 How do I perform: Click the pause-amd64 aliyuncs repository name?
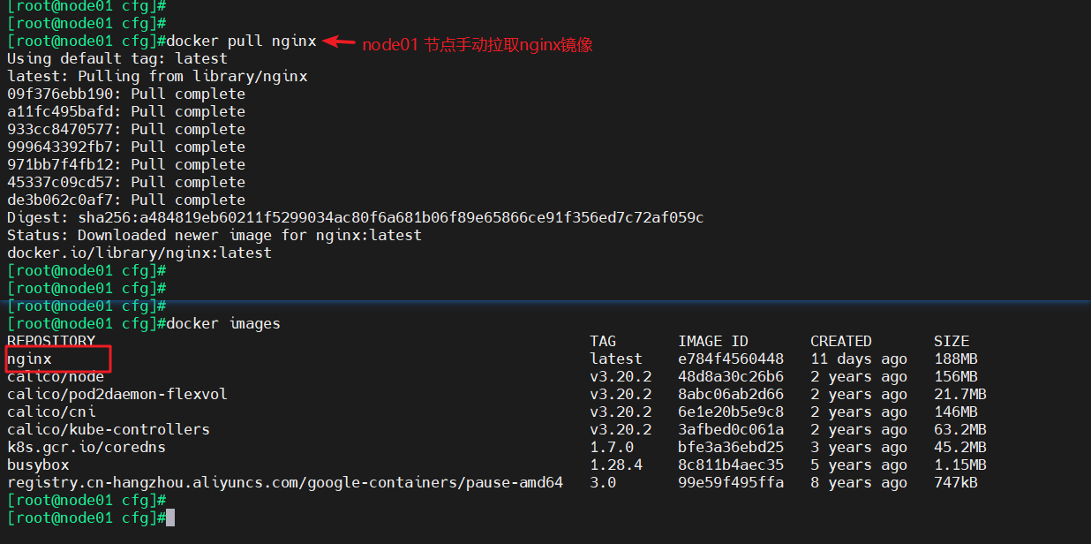[x=285, y=482]
